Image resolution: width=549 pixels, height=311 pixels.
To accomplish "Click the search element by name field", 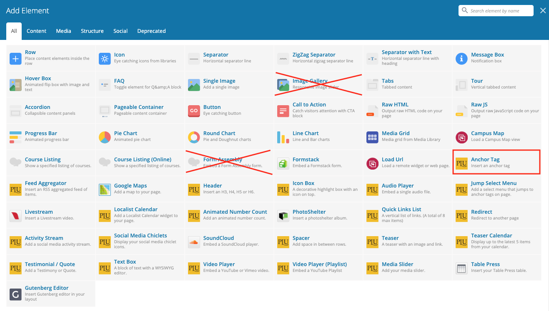I will [x=496, y=11].
